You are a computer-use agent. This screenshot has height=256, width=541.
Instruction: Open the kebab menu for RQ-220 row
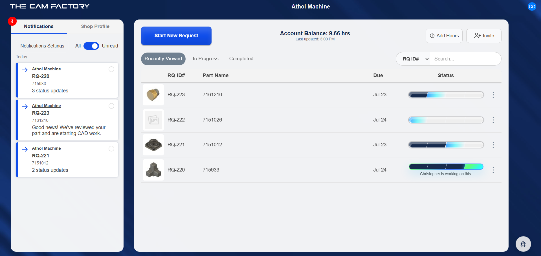tap(493, 170)
